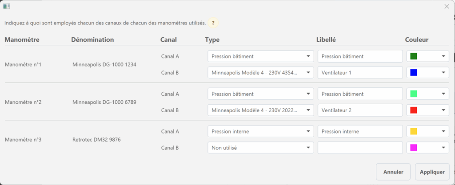Open Manomètre n°1 Canal A type dropdown
The height and width of the screenshot is (185, 455).
(x=260, y=56)
